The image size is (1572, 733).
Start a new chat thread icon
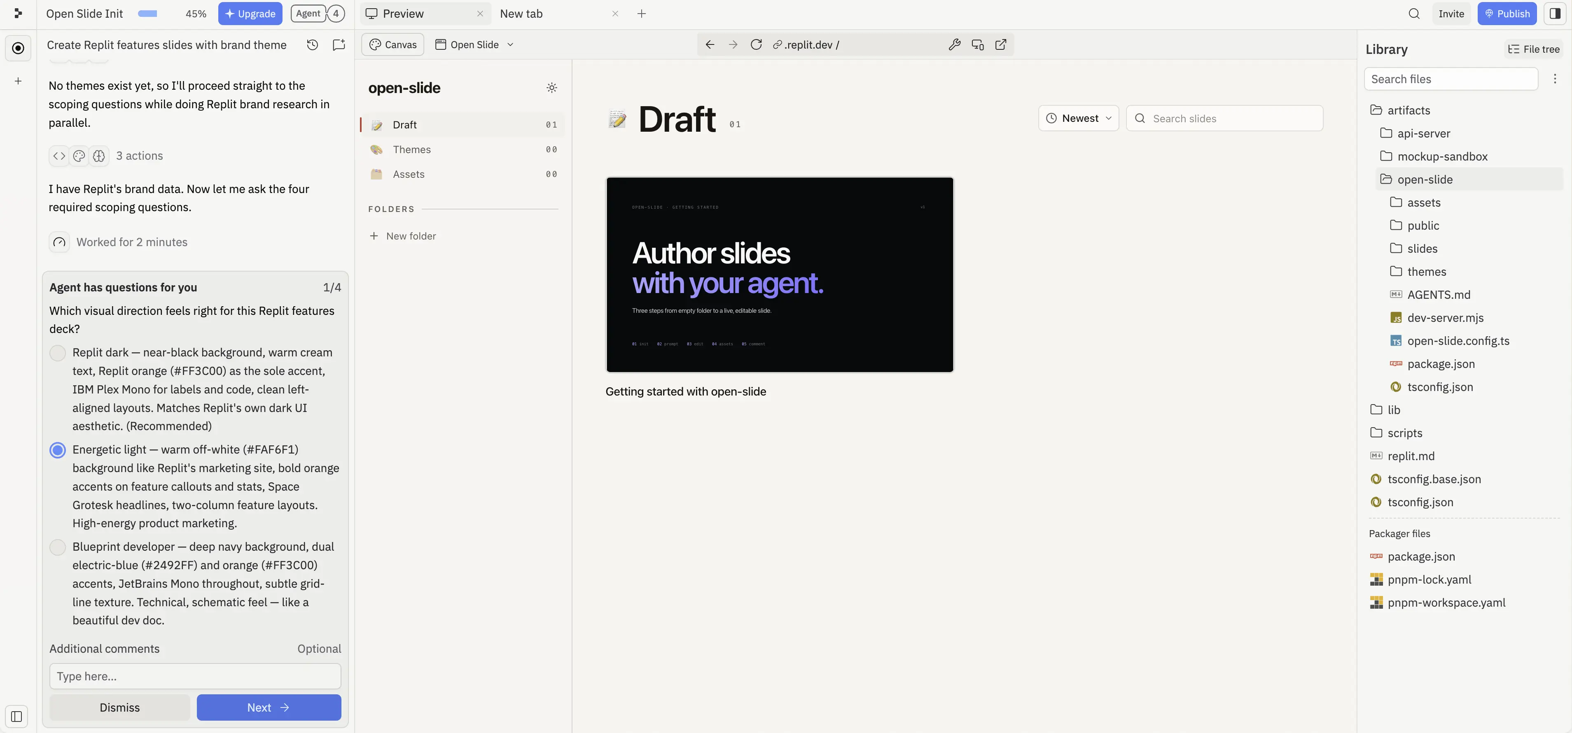(x=339, y=44)
